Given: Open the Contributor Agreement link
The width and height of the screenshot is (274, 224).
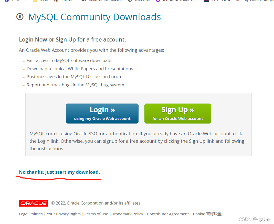Looking at the screenshot, I should [x=168, y=214].
